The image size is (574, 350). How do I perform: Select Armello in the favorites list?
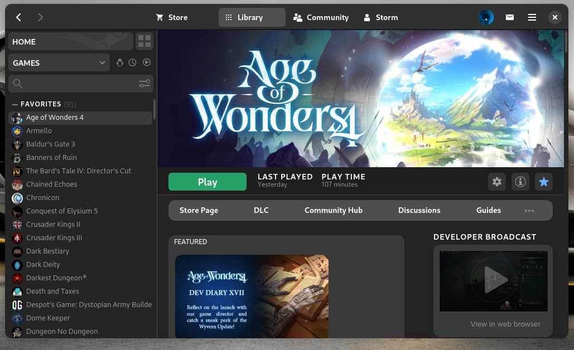click(80, 131)
